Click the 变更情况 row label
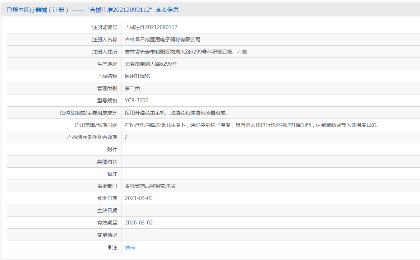Image resolution: width=420 pixels, height=260 pixels. tap(107, 235)
